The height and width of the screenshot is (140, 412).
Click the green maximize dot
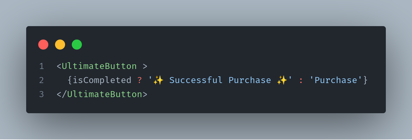pyautogui.click(x=77, y=45)
